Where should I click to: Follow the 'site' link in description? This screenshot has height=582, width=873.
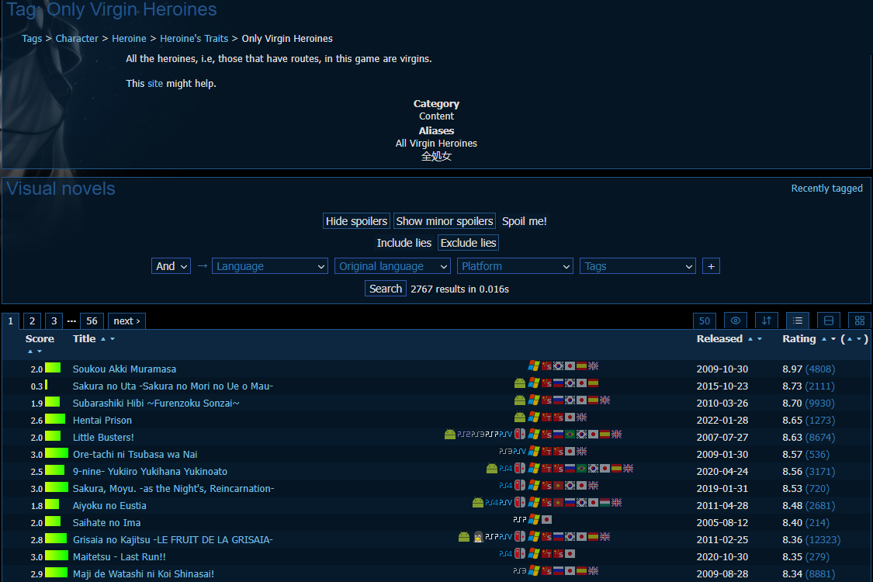[x=154, y=84]
